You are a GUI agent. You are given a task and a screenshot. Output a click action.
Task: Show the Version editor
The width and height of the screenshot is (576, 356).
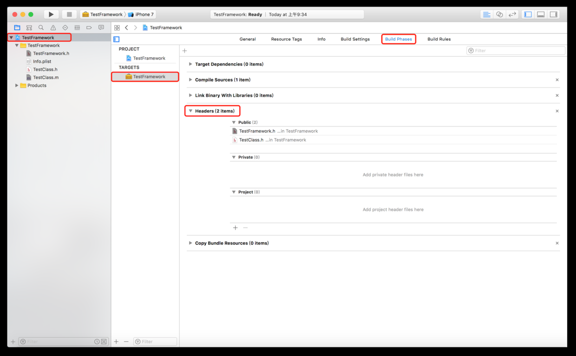pos(512,14)
